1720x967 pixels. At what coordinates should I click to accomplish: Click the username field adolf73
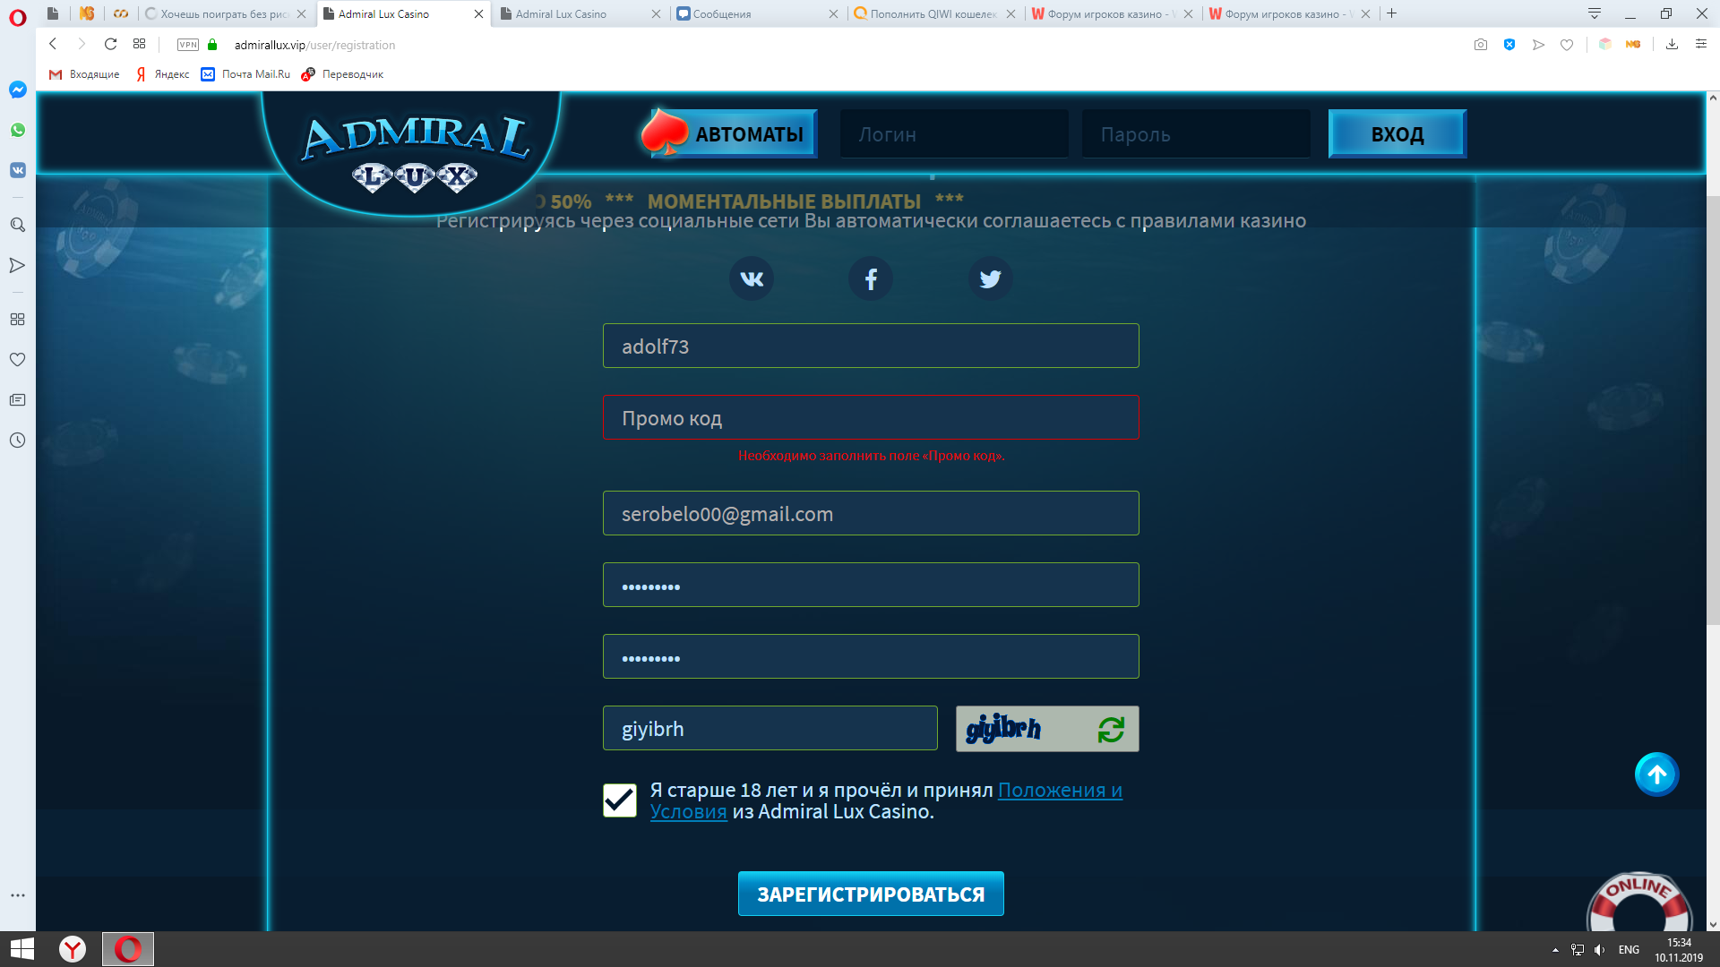coord(871,346)
